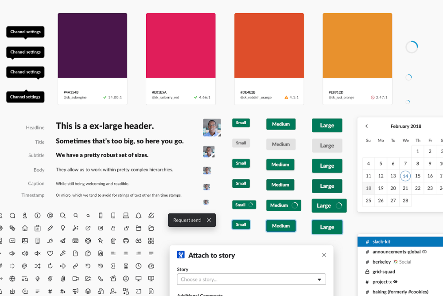The height and width of the screenshot is (296, 443).
Task: Select the trash delete icon
Action: (113, 241)
